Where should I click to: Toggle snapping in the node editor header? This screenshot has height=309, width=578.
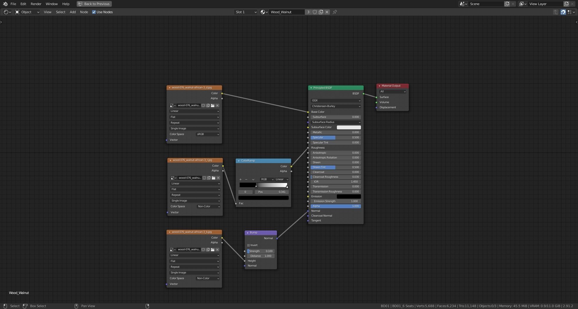point(563,12)
